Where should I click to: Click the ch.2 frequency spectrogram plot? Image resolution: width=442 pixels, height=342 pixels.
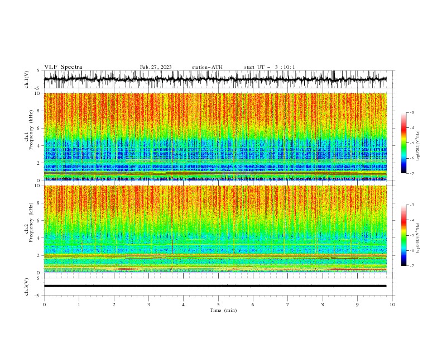click(x=215, y=229)
